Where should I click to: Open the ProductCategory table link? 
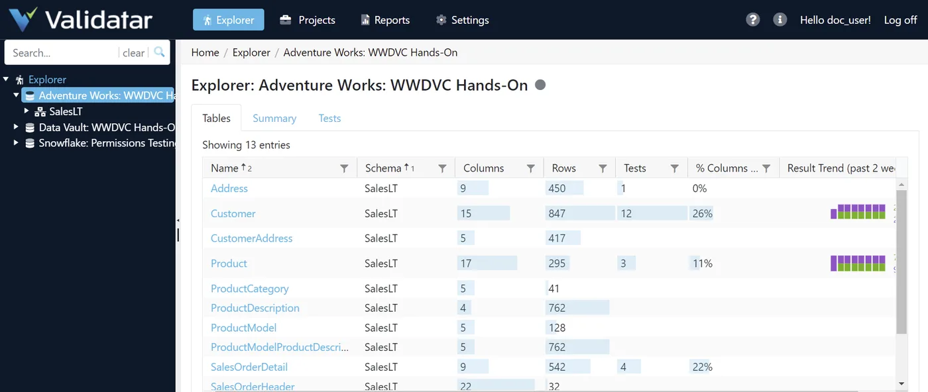(250, 288)
